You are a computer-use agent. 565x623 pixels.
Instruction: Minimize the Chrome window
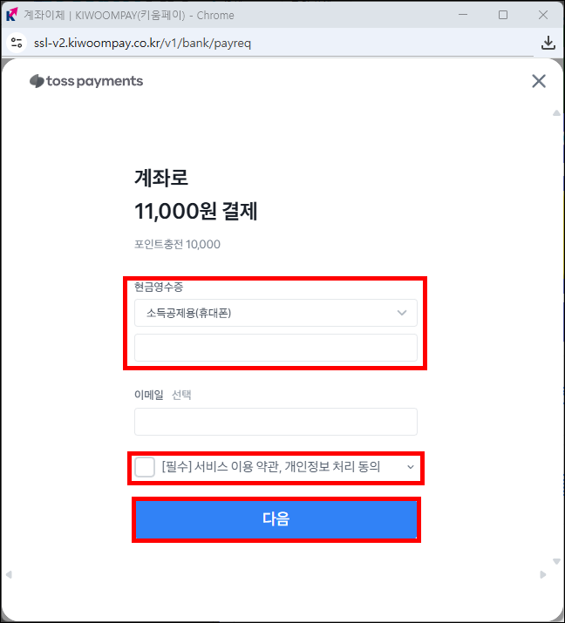click(463, 15)
